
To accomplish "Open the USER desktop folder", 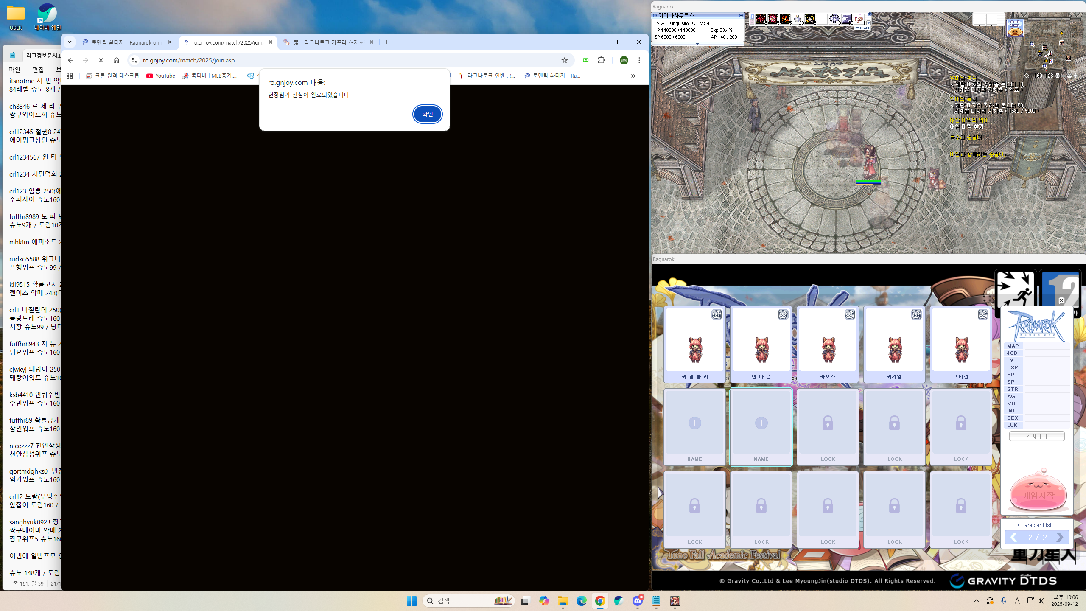I will point(16,17).
